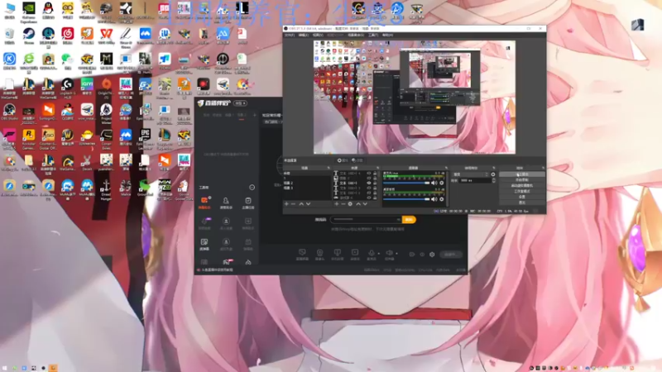Add a source with plus icon in OBS
The height and width of the screenshot is (372, 662).
(x=337, y=204)
